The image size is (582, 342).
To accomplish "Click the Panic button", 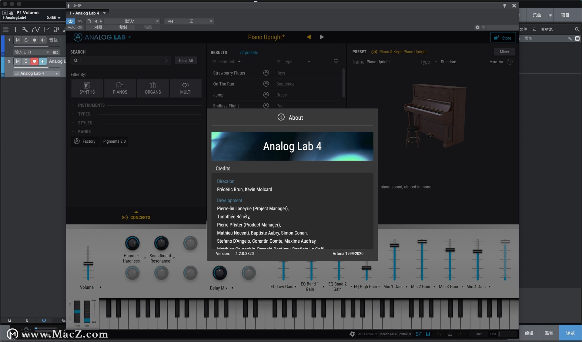I will [x=478, y=334].
